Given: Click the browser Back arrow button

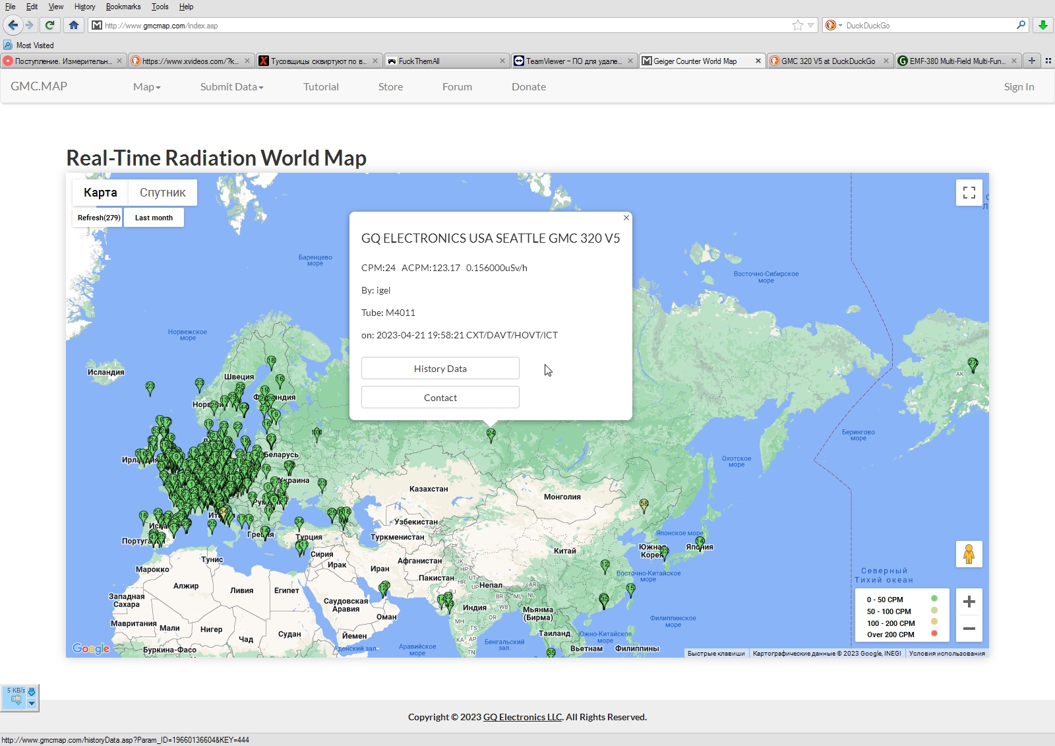Looking at the screenshot, I should tap(13, 25).
